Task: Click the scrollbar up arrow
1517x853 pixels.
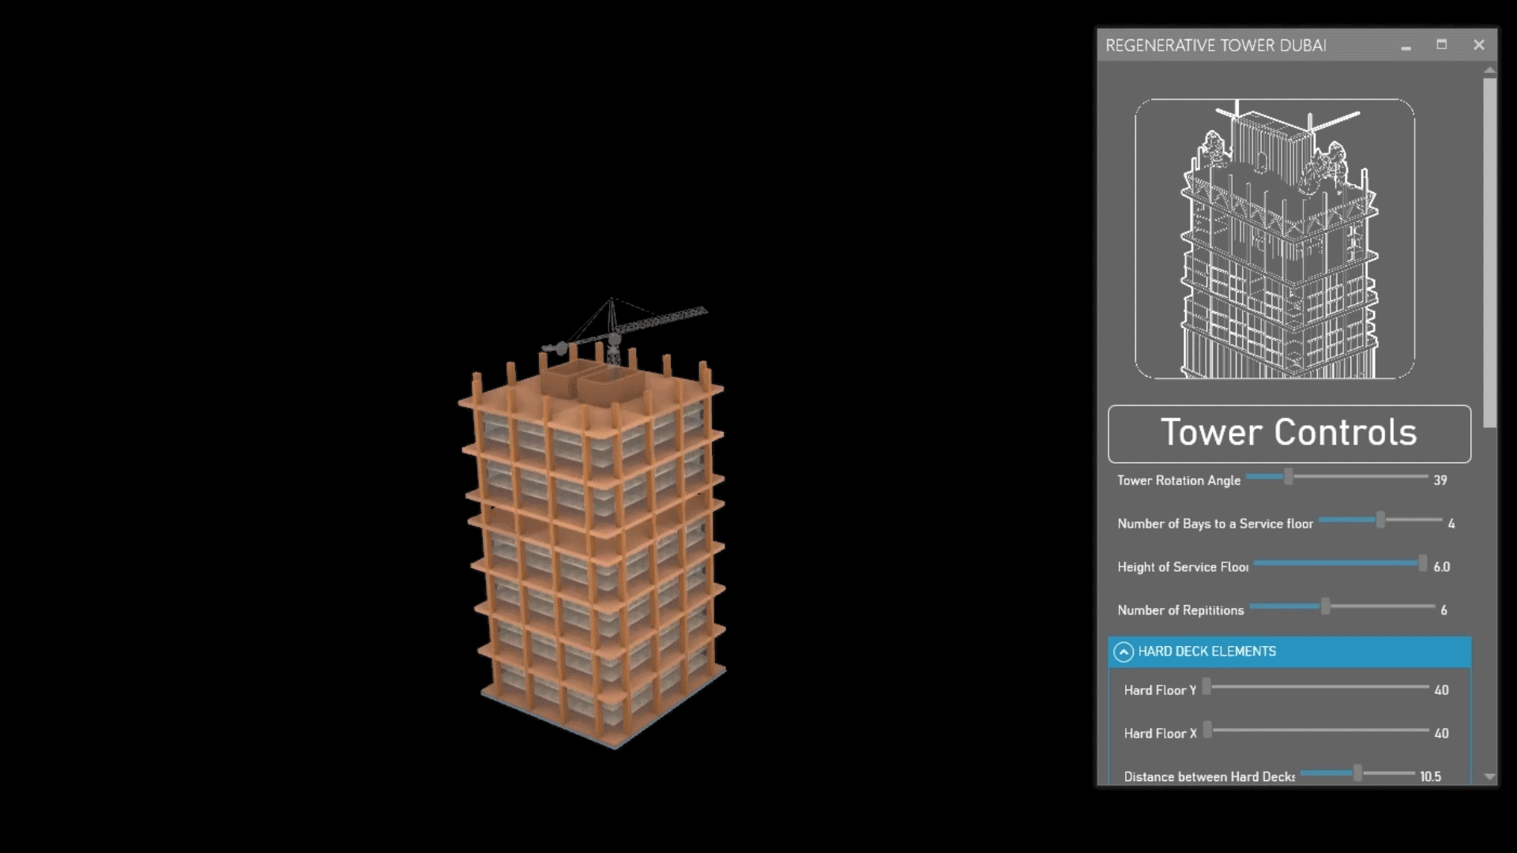Action: [x=1489, y=70]
